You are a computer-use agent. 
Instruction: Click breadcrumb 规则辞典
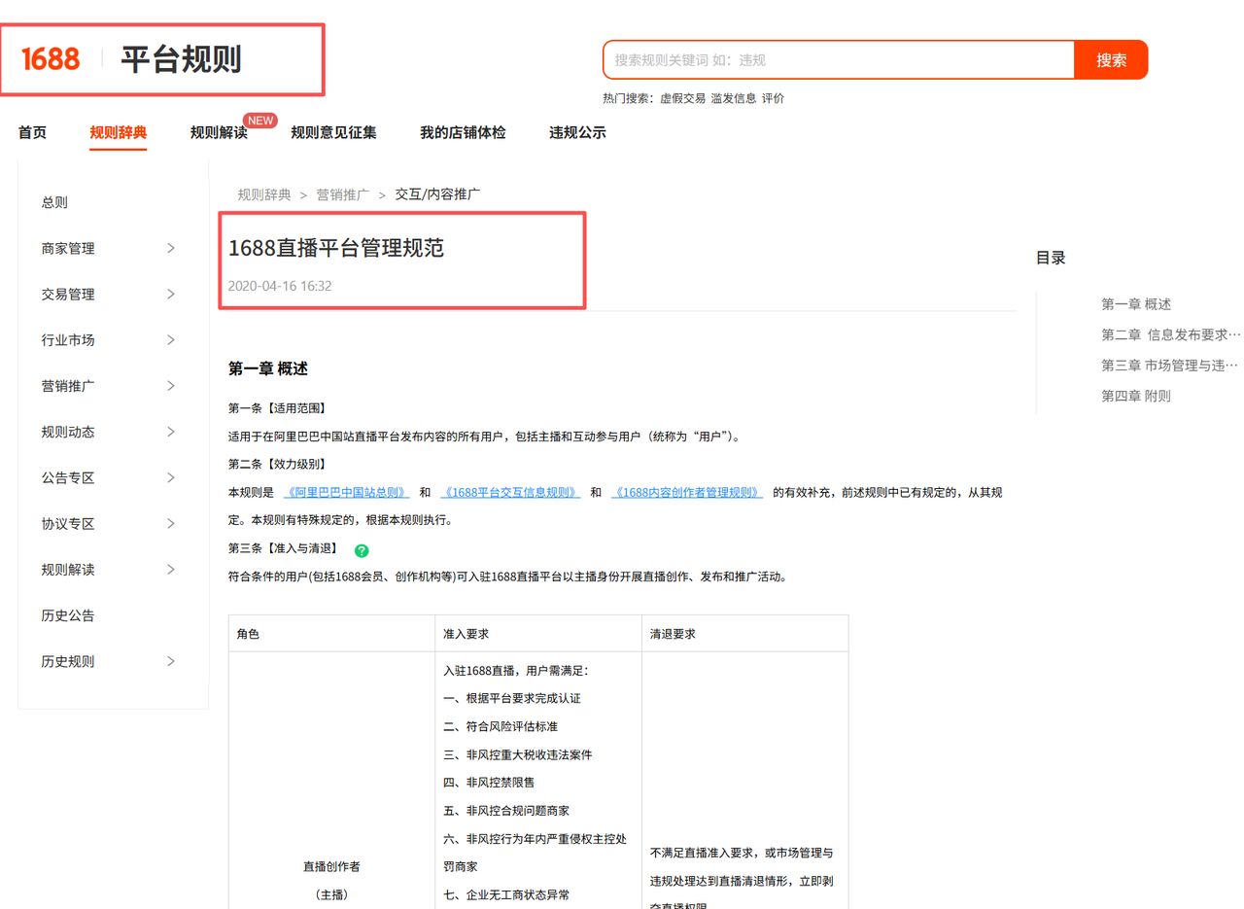click(x=264, y=194)
